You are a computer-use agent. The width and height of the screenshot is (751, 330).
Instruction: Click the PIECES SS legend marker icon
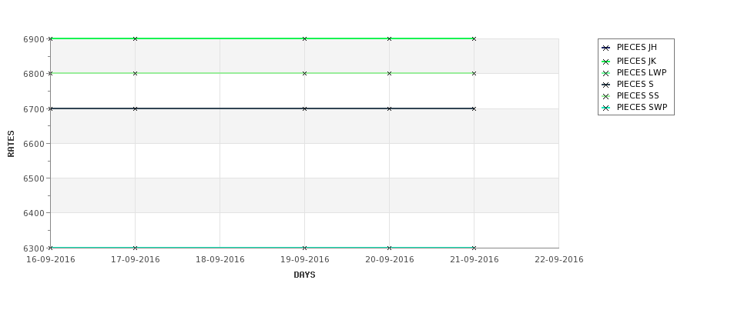click(x=606, y=96)
